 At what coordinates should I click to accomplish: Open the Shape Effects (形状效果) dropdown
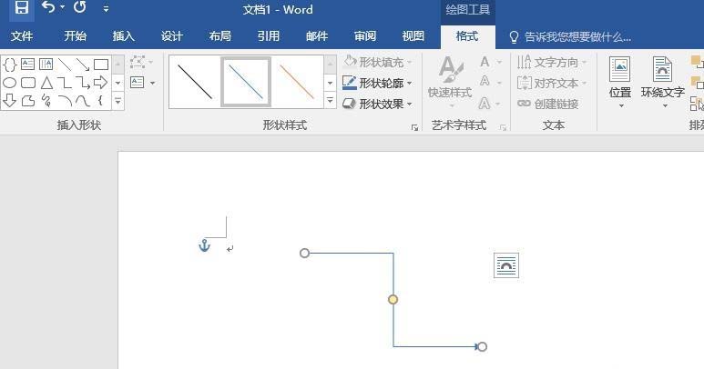[x=377, y=104]
